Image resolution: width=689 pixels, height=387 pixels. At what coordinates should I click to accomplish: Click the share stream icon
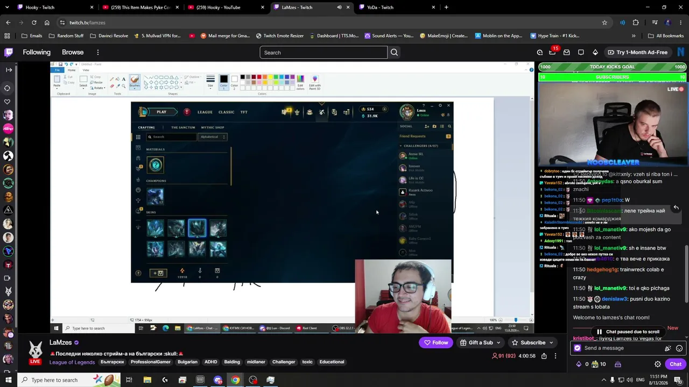pos(544,356)
